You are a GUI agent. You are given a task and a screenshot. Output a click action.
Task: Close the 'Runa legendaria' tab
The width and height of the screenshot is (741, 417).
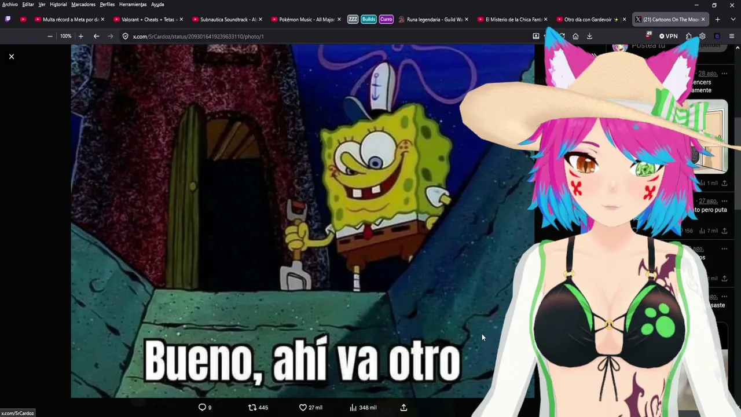click(x=467, y=19)
